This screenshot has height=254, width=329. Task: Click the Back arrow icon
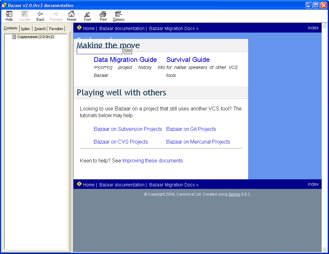(x=40, y=14)
